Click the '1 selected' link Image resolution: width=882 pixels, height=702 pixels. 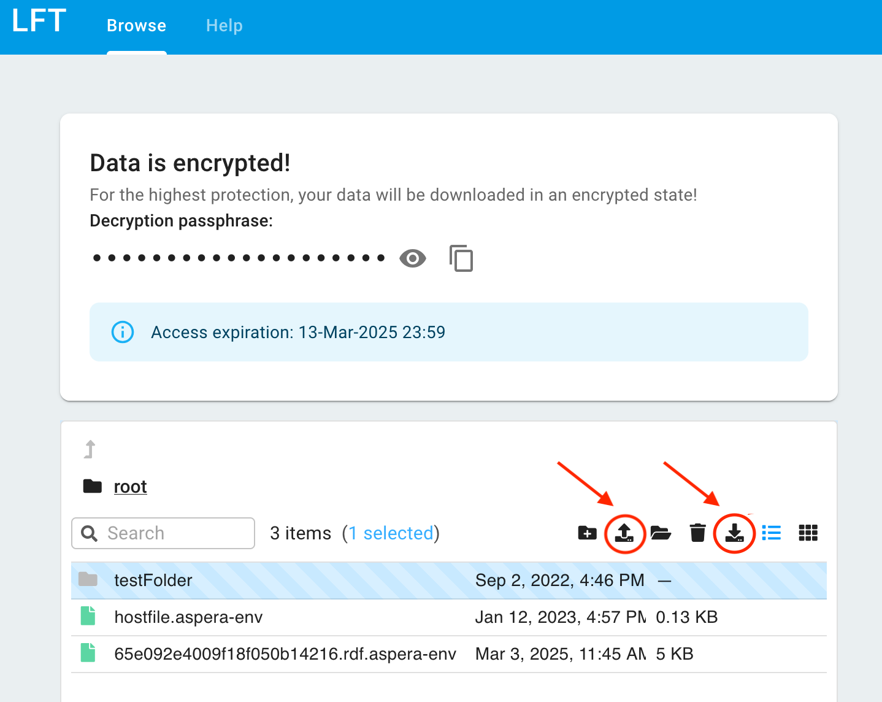click(391, 533)
